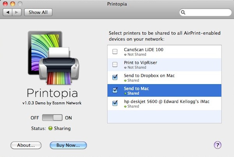
Task: Close the Printopia window with red button
Action: pyautogui.click(x=5, y=4)
